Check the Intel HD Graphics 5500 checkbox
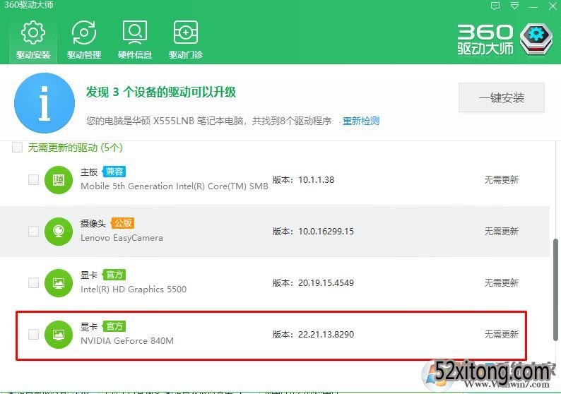Image resolution: width=561 pixels, height=394 pixels. click(34, 283)
